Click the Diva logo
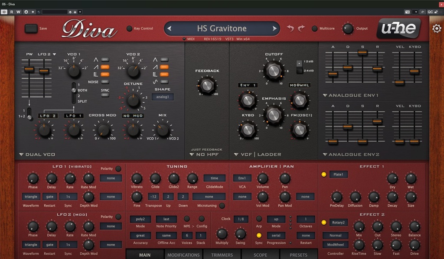The image size is (444, 259). coord(89,29)
